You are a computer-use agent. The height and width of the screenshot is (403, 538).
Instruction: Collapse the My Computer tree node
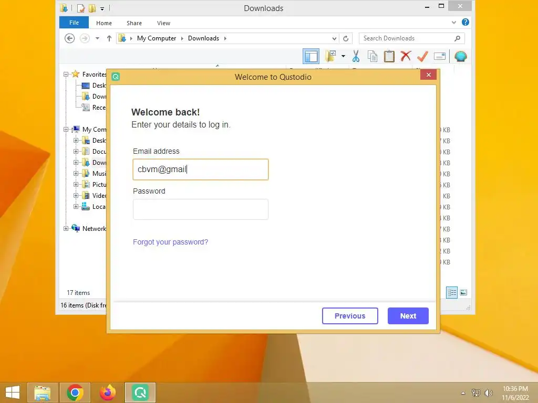point(66,130)
